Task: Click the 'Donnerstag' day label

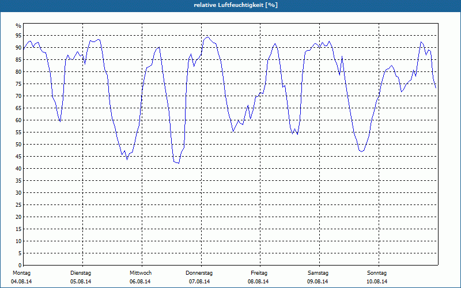Action: pyautogui.click(x=199, y=273)
